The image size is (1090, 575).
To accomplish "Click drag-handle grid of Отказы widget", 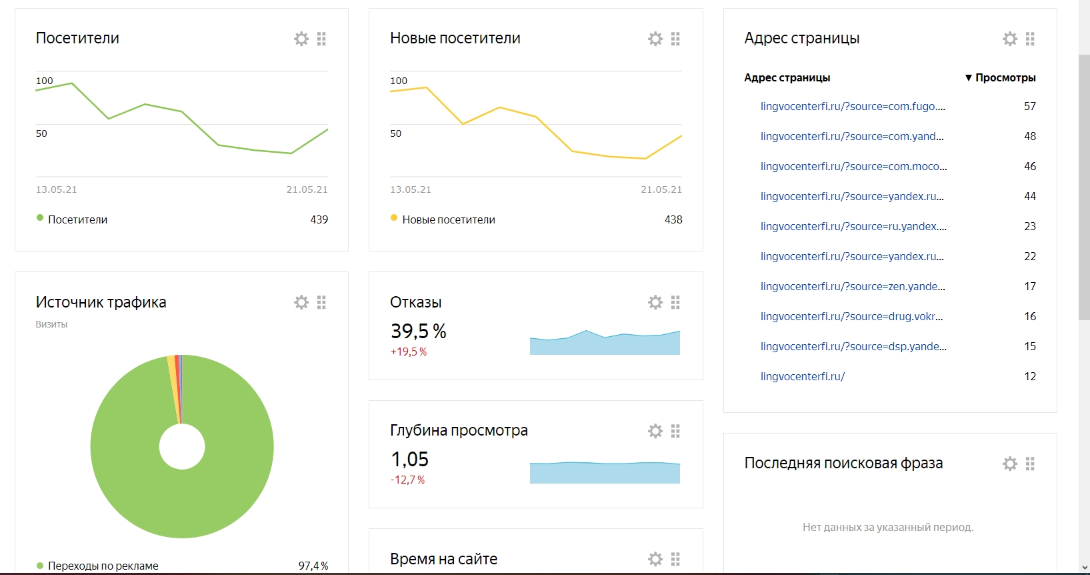I will coord(675,302).
